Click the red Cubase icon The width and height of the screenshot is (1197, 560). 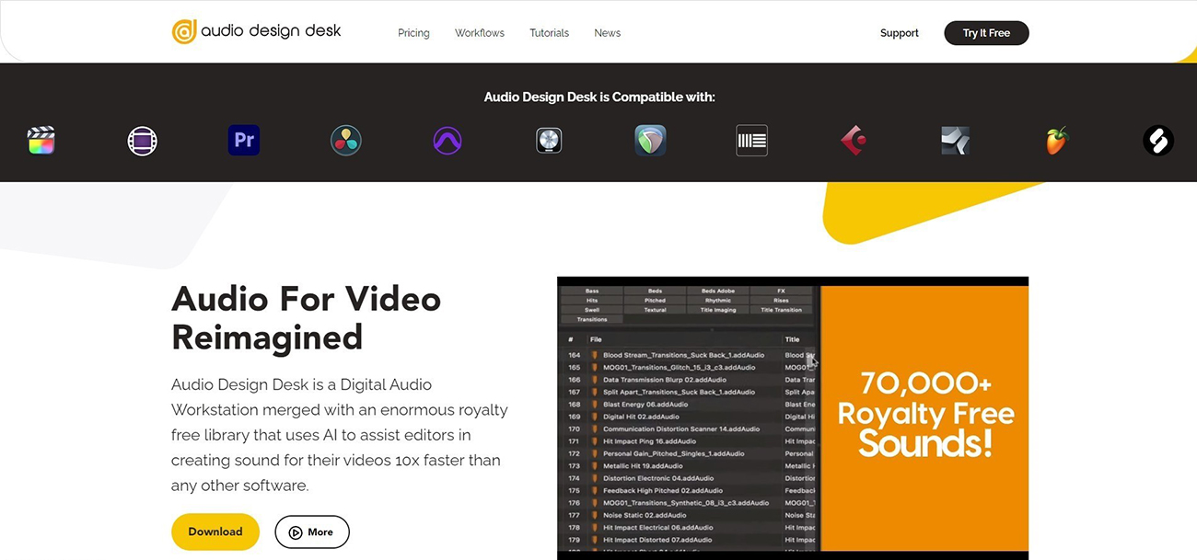[x=854, y=141]
